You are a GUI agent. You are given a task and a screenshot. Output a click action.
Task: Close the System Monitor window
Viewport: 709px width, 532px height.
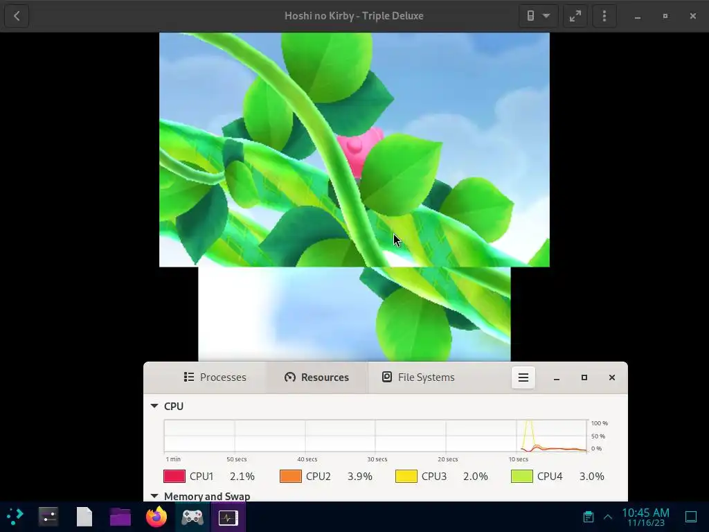612,378
